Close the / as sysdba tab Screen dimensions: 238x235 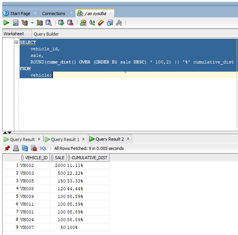coord(111,13)
